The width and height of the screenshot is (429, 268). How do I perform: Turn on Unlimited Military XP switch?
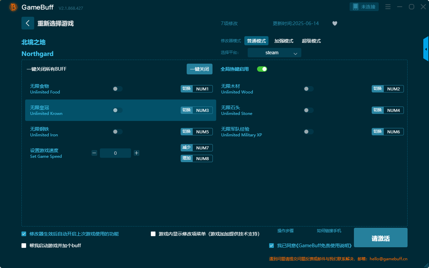(309, 132)
